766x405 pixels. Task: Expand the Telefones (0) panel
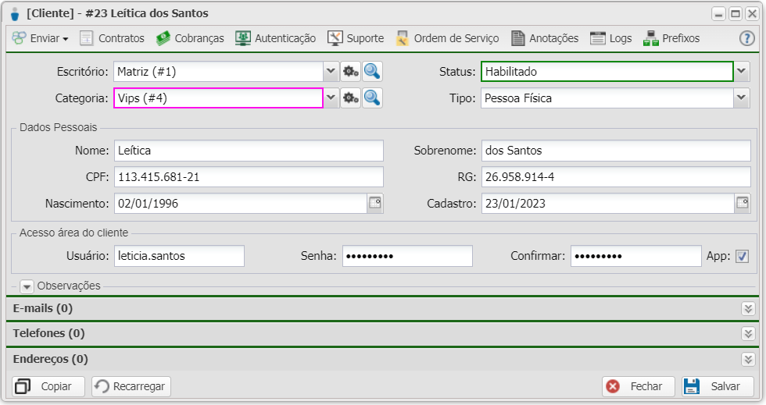click(748, 334)
